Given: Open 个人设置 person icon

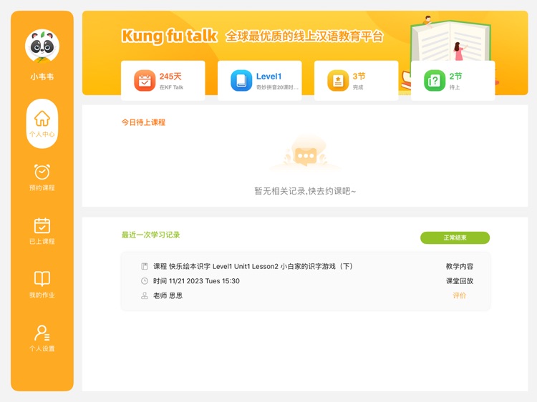Looking at the screenshot, I should pyautogui.click(x=42, y=333).
